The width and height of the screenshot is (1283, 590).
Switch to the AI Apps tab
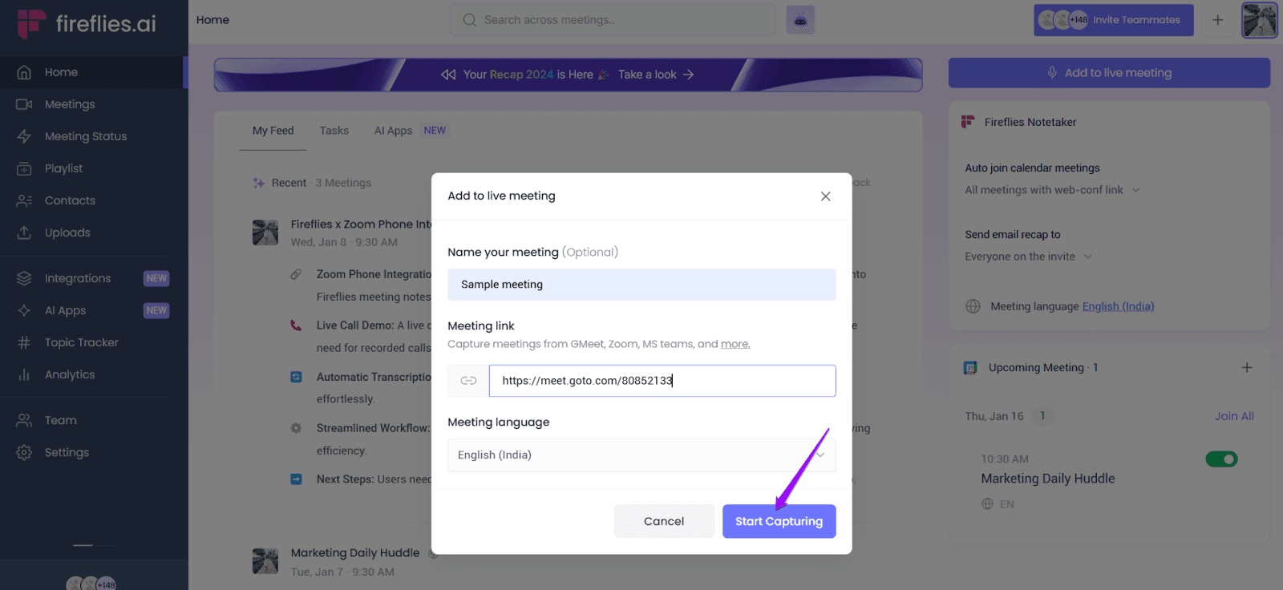393,131
